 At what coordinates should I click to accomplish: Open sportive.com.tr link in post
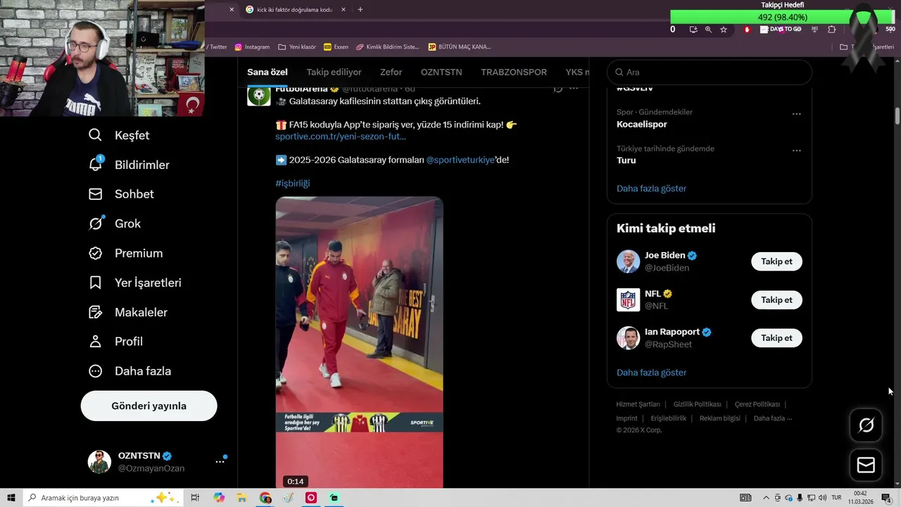341,137
